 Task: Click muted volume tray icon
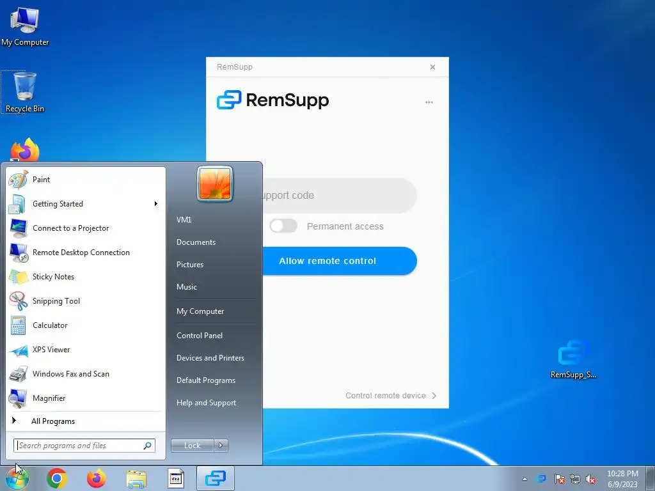click(590, 479)
